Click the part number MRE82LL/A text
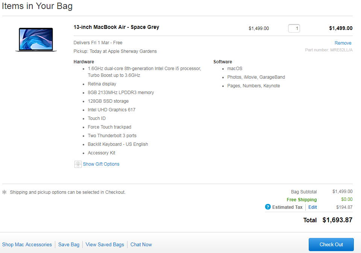Screen dimensions: 361x253 (x=329, y=50)
